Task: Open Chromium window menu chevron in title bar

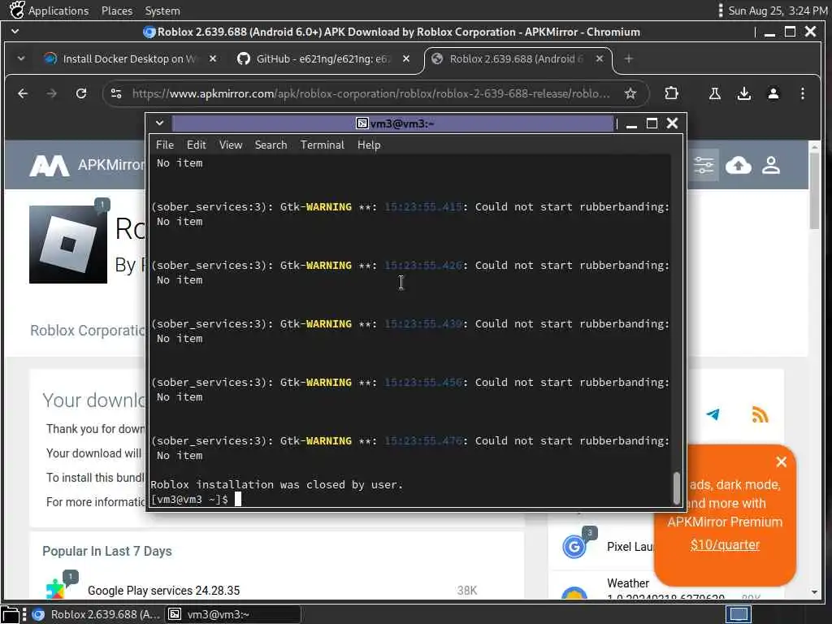Action: [15, 32]
